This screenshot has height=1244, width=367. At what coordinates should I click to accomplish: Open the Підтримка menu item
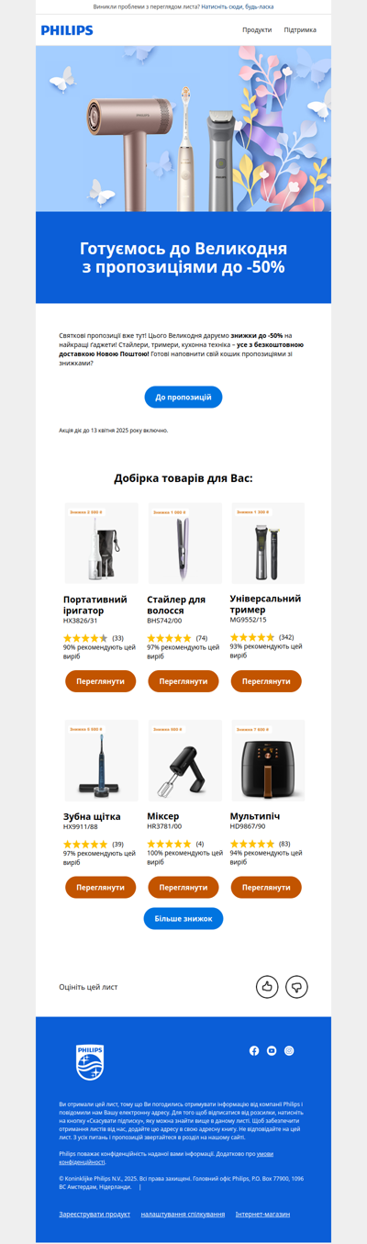click(300, 30)
